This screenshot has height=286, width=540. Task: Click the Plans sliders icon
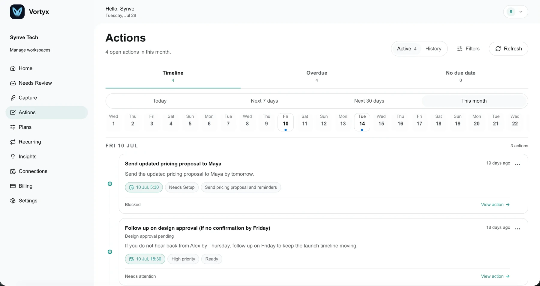point(13,127)
